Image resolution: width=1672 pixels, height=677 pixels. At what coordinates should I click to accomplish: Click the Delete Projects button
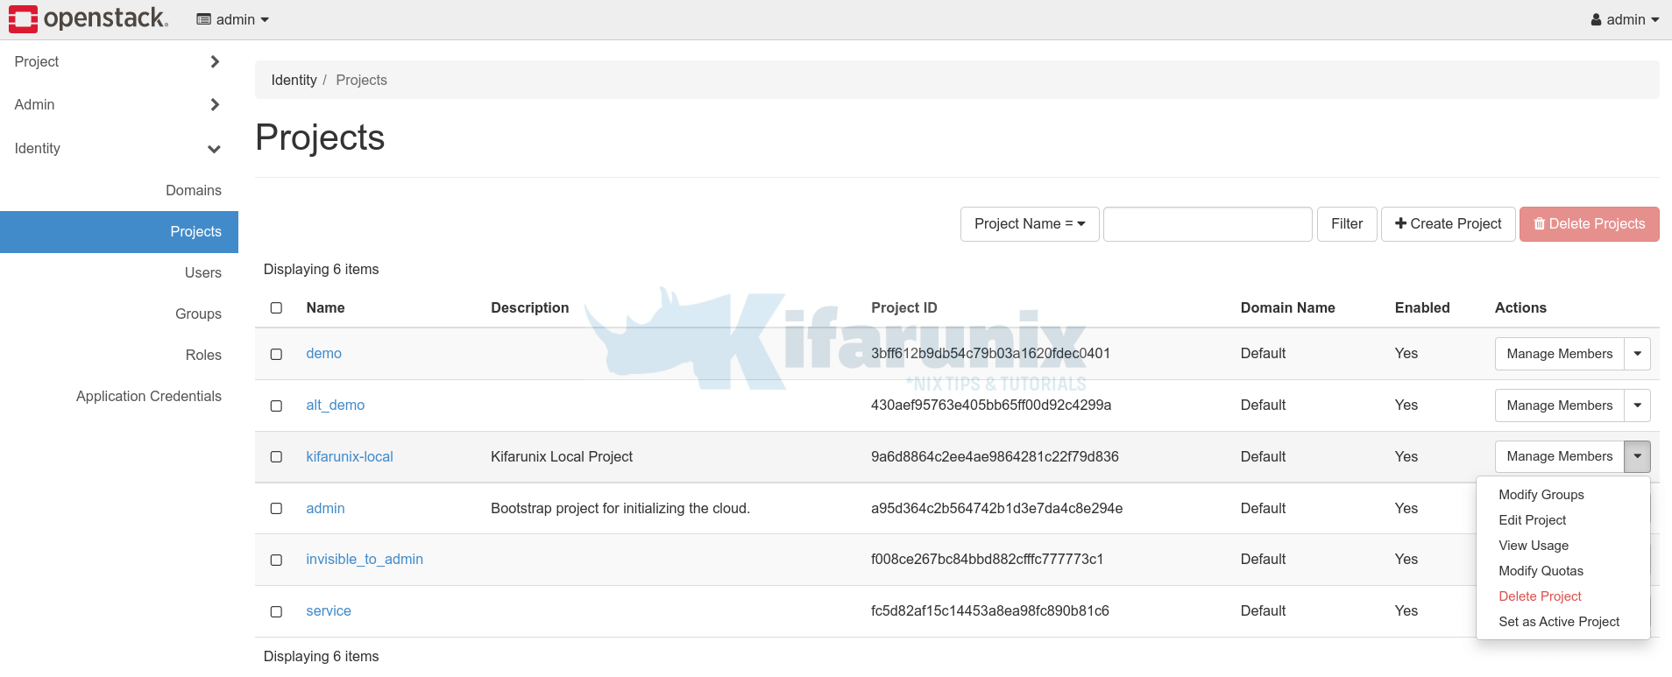(1589, 224)
